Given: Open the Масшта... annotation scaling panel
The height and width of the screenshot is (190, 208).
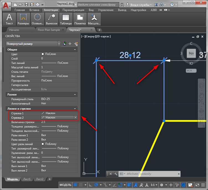Looking at the screenshot, I should click(x=94, y=19).
